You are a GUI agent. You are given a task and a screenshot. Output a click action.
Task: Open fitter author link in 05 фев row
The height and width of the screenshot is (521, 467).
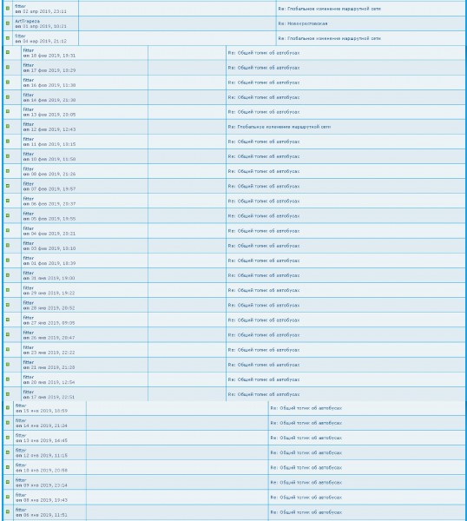coord(29,214)
